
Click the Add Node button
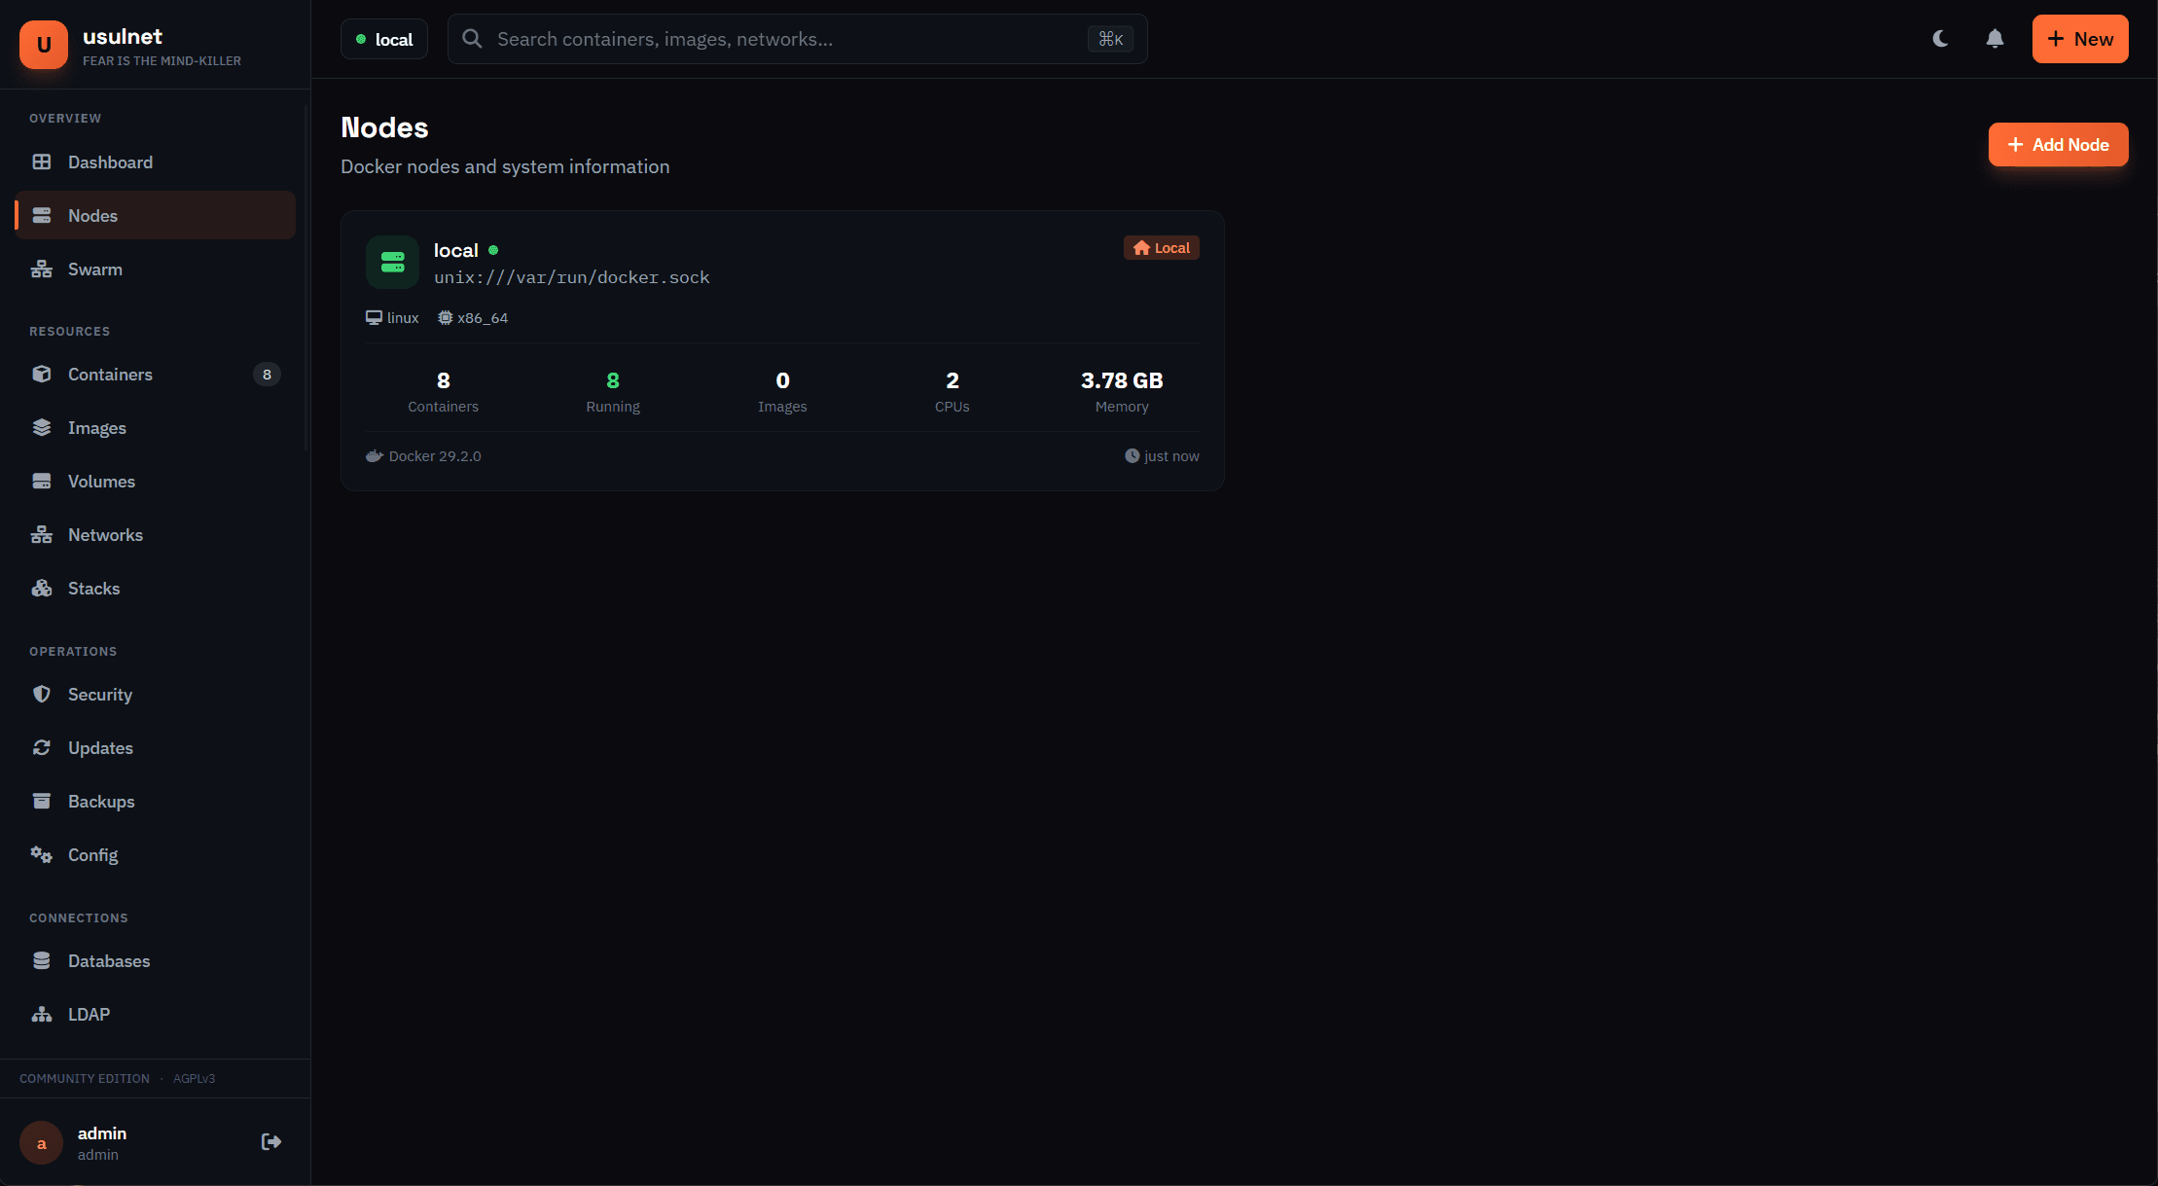2058,144
